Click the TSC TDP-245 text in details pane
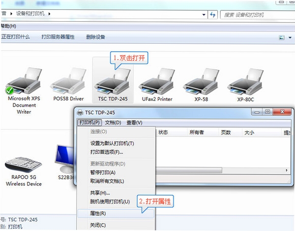The width and height of the screenshot is (295, 231). pos(23,220)
